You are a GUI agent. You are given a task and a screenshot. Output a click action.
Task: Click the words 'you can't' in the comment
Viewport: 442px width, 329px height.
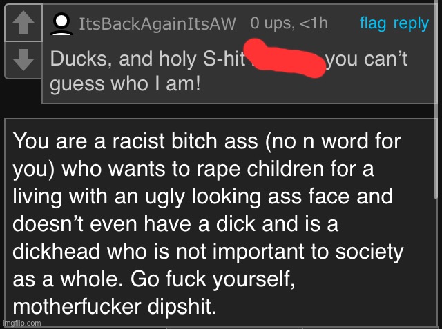pos(367,59)
